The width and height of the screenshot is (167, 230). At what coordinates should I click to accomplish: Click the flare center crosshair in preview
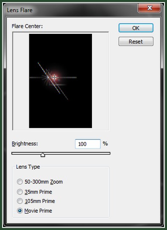tap(55, 77)
